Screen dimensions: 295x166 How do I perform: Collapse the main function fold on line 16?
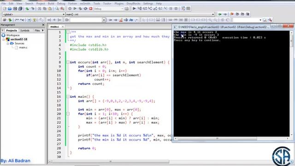[68, 96]
